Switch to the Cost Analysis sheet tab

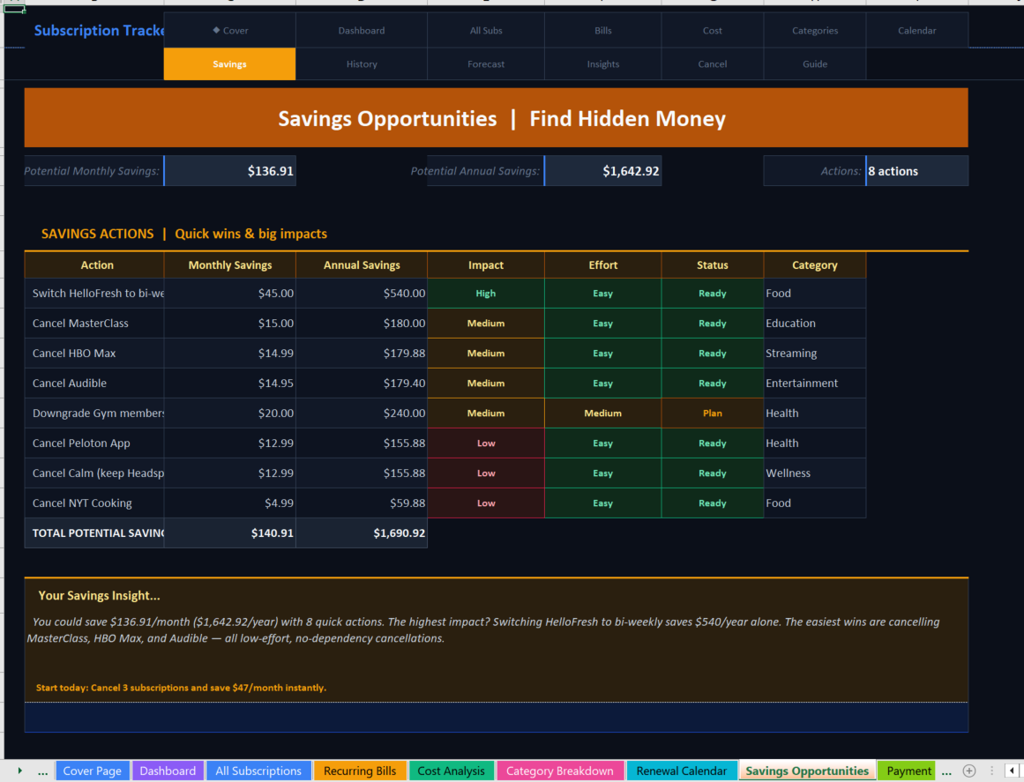(x=452, y=771)
